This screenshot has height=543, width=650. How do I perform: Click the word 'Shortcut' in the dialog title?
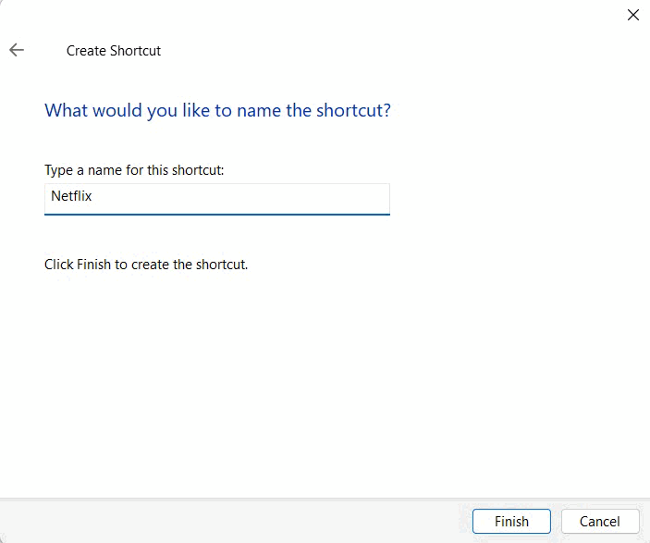[136, 51]
